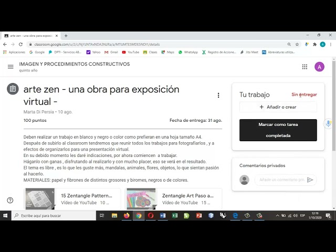Image resolution: width=336 pixels, height=252 pixels.
Task: Send the private comment arrow icon
Action: [x=310, y=180]
